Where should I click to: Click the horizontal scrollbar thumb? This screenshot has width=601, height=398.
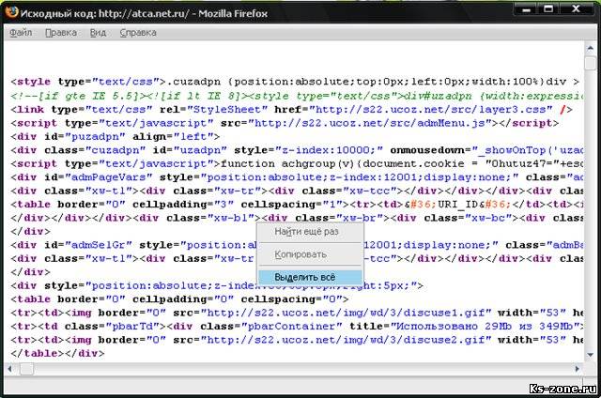point(26,369)
